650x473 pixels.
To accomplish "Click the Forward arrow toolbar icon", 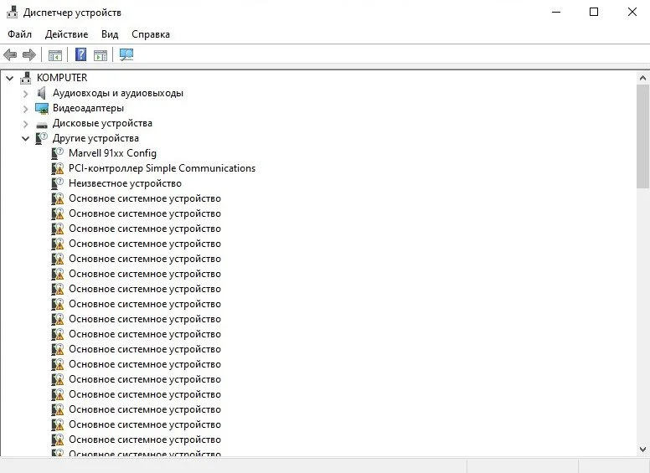I will click(x=29, y=54).
